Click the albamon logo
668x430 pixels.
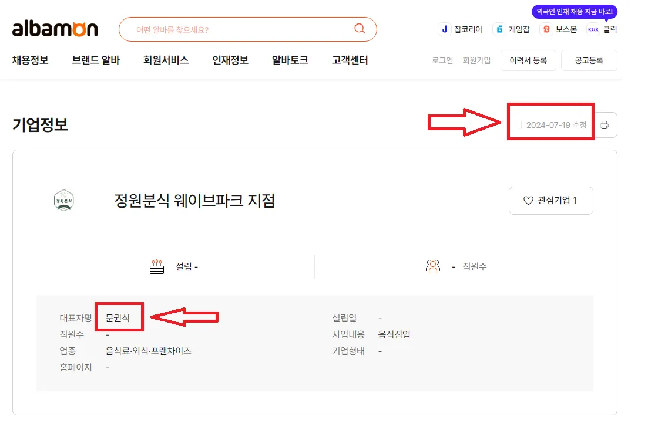[55, 29]
